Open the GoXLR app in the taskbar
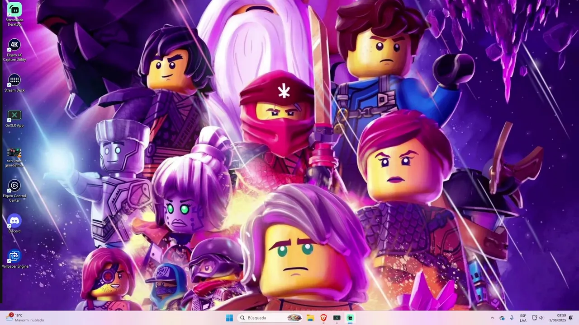The width and height of the screenshot is (579, 325). pyautogui.click(x=337, y=318)
